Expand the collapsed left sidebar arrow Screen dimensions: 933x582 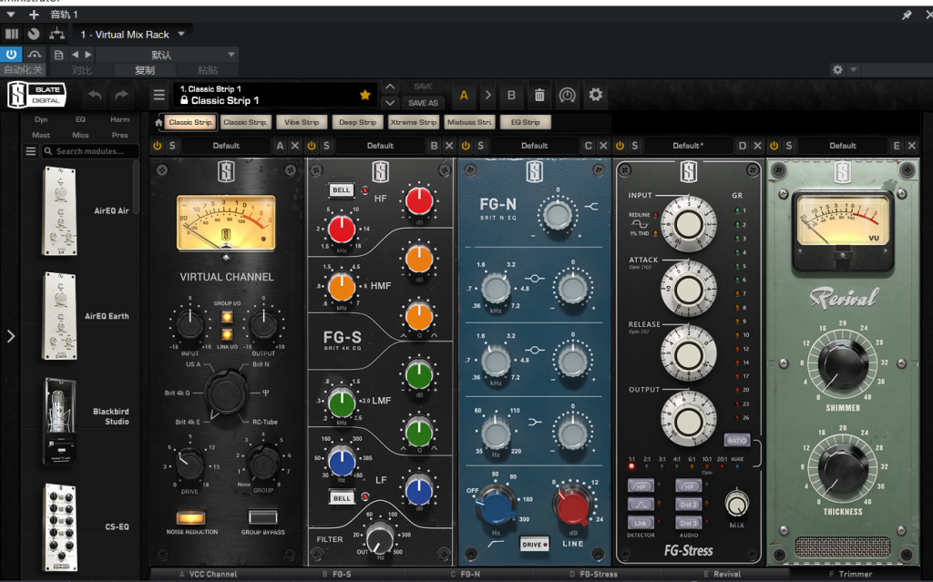tap(11, 336)
